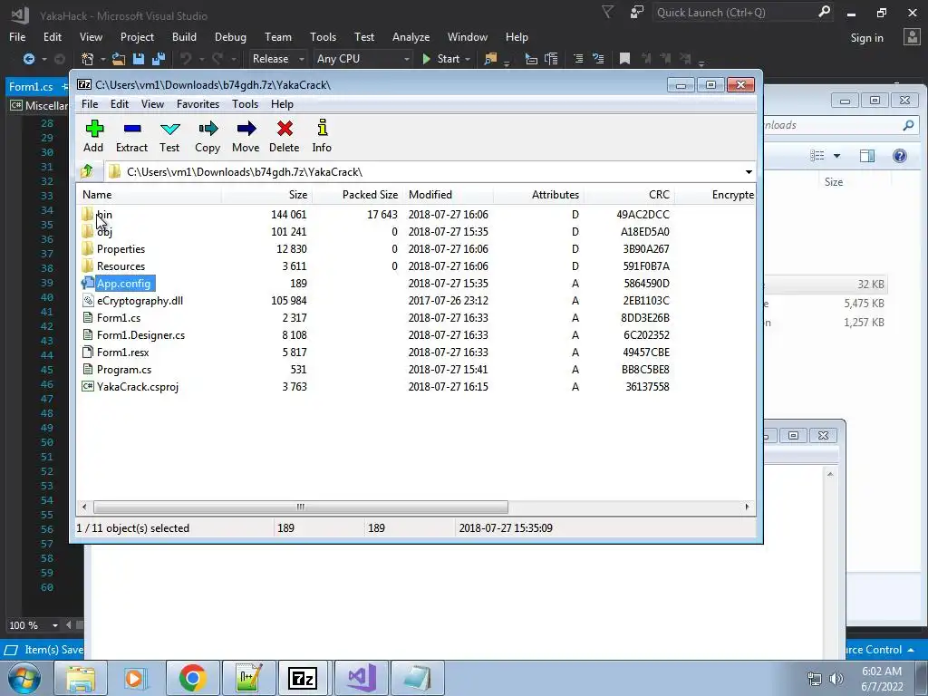Click Explorer's change view icon
The image size is (928, 696).
coord(817,156)
